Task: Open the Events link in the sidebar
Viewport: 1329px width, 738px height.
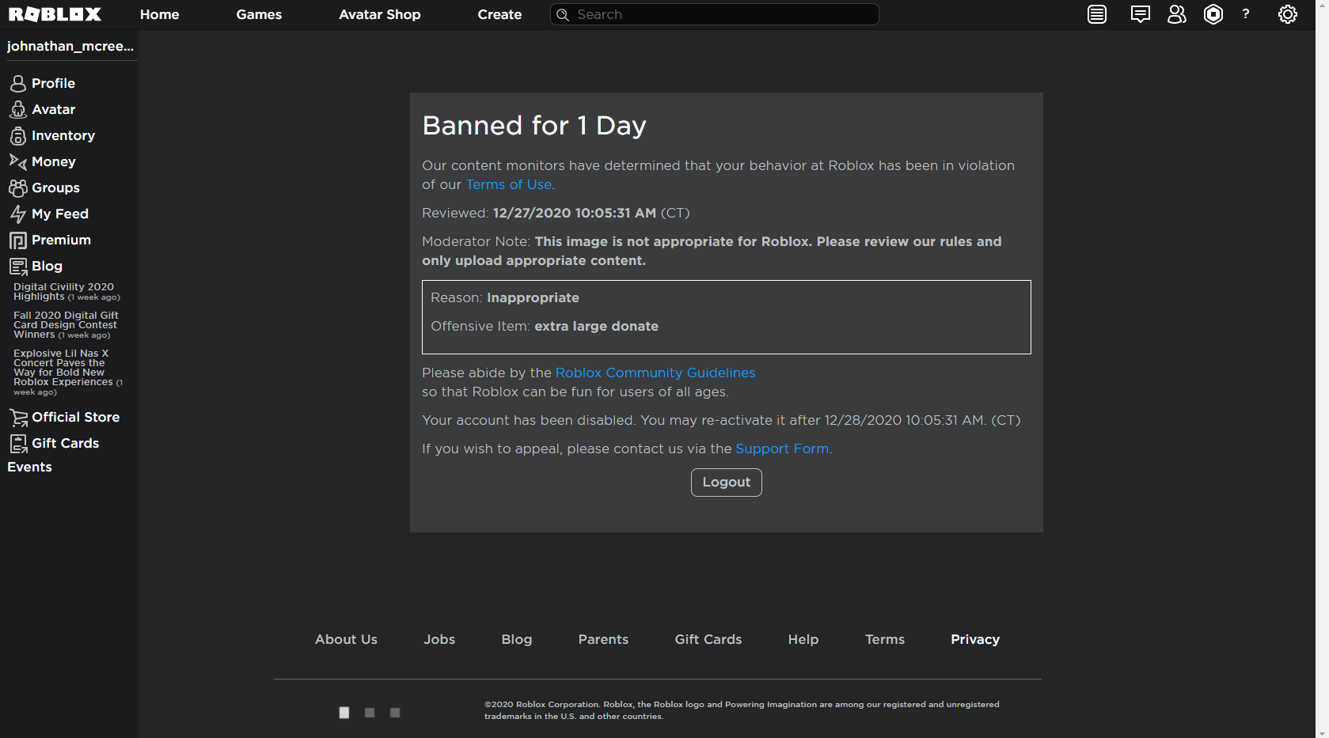Action: [29, 467]
